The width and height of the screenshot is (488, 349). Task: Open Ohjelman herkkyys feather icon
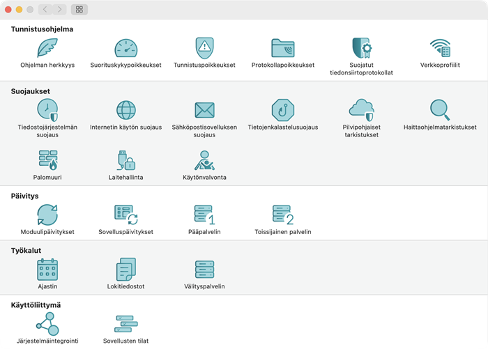[47, 48]
